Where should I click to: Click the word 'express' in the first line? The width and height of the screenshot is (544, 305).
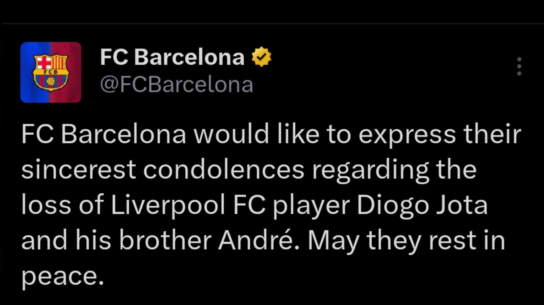tap(407, 135)
